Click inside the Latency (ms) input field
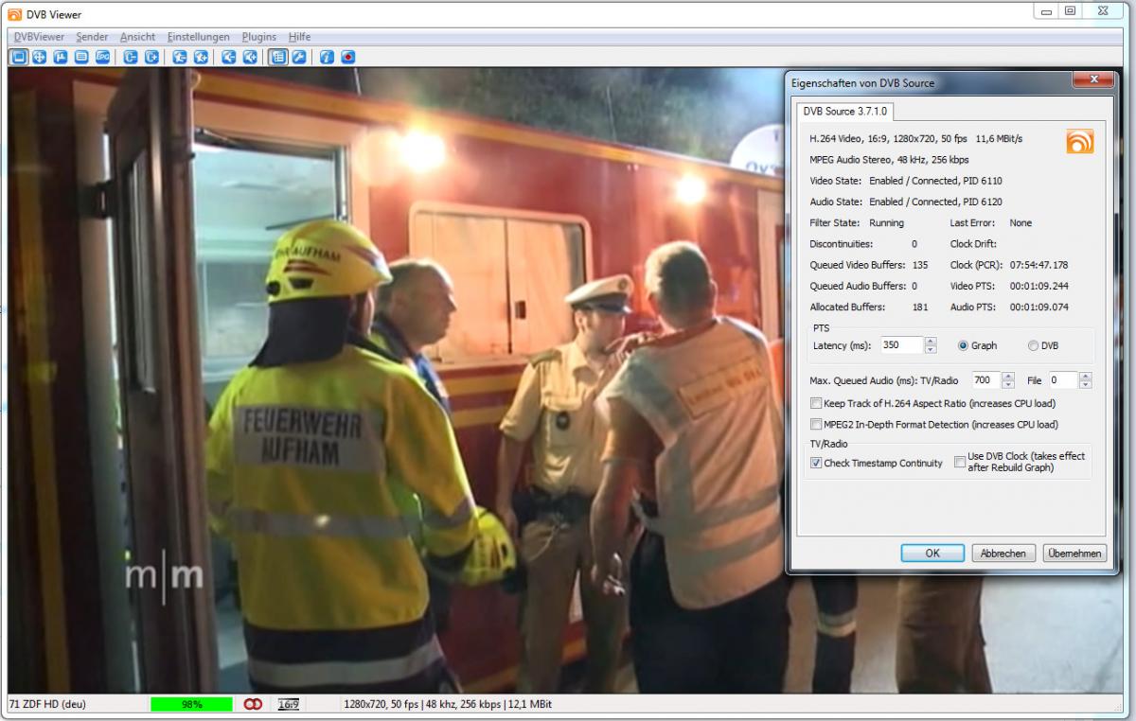Image resolution: width=1136 pixels, height=721 pixels. [x=900, y=346]
